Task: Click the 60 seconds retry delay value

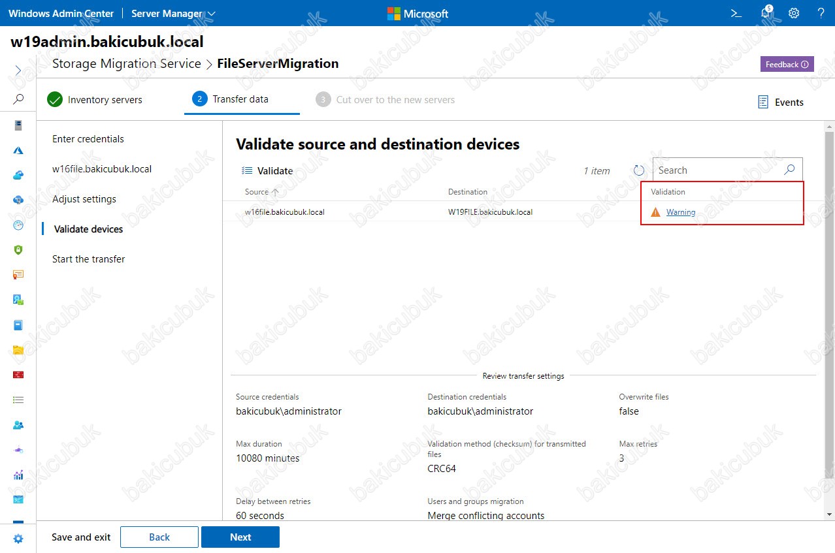Action: [260, 515]
